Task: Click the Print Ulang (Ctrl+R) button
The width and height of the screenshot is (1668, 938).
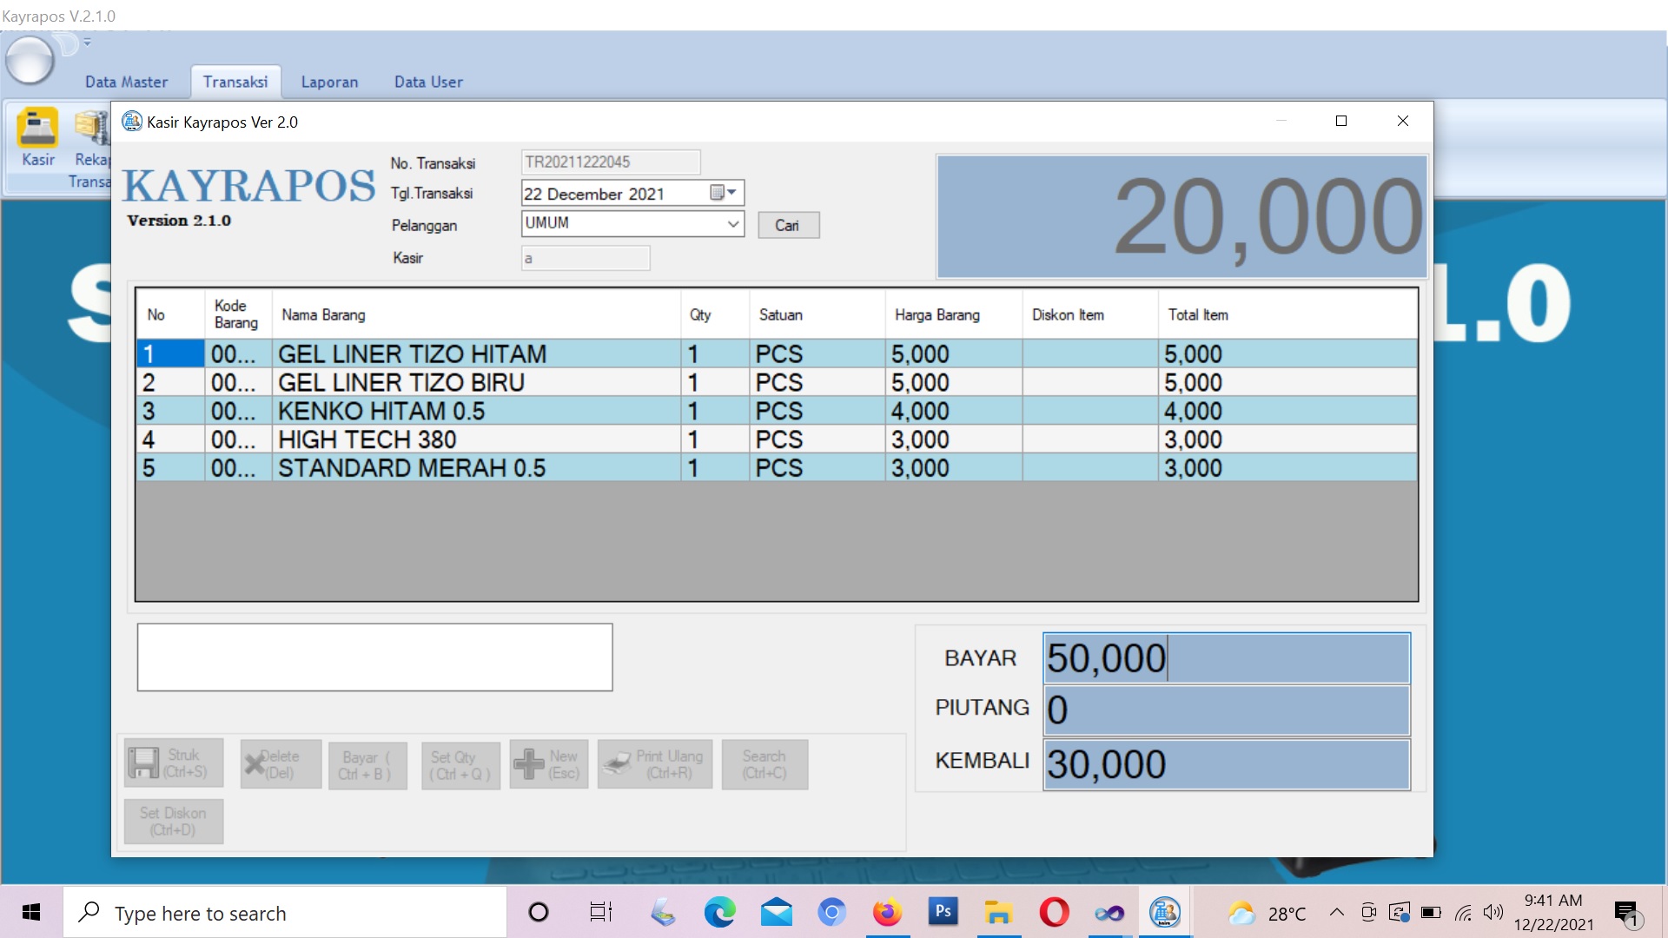Action: [x=655, y=764]
